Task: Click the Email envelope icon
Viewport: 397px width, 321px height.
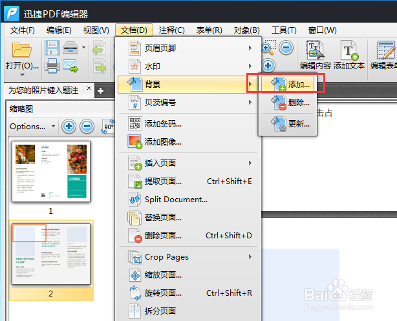Action: pyautogui.click(x=70, y=66)
